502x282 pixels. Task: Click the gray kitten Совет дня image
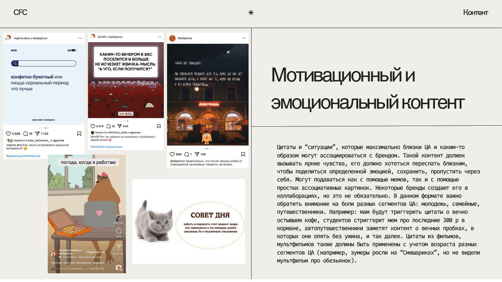point(189,221)
